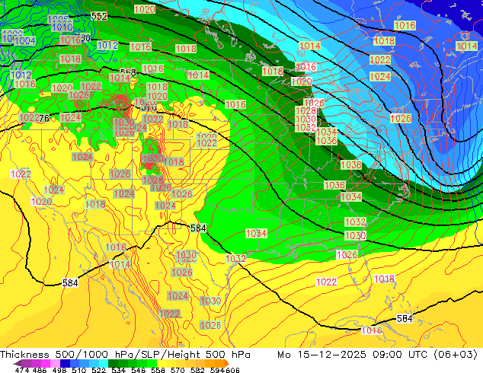The height and width of the screenshot is (373, 483).
Task: Click the legend value 546
Action: coord(139,370)
